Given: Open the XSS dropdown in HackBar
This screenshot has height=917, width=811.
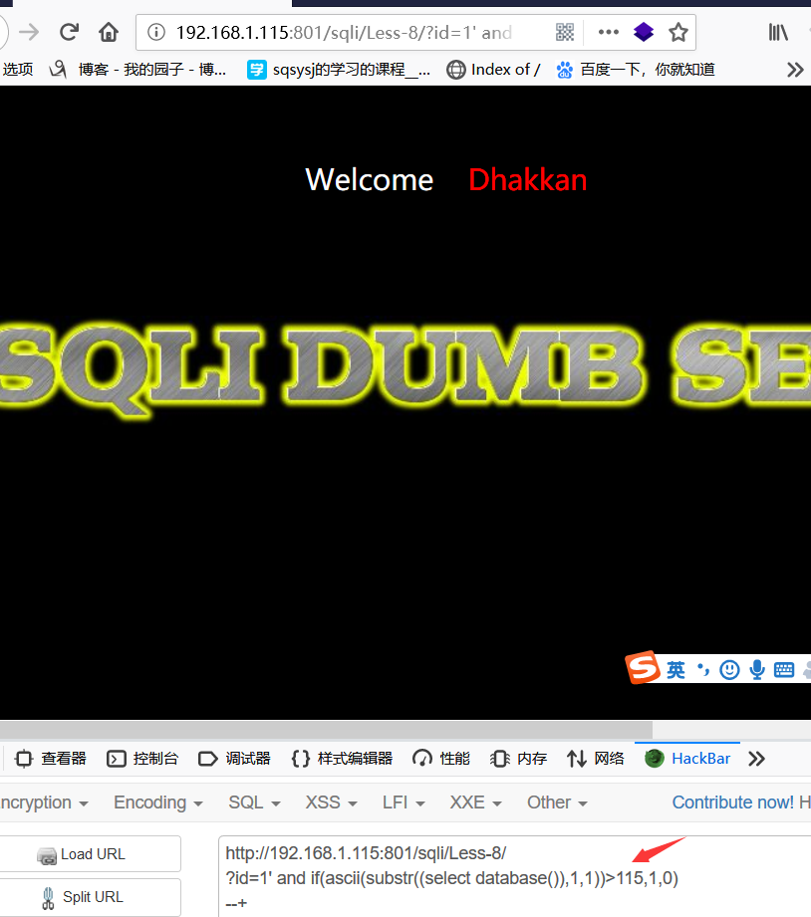Looking at the screenshot, I should click(331, 802).
